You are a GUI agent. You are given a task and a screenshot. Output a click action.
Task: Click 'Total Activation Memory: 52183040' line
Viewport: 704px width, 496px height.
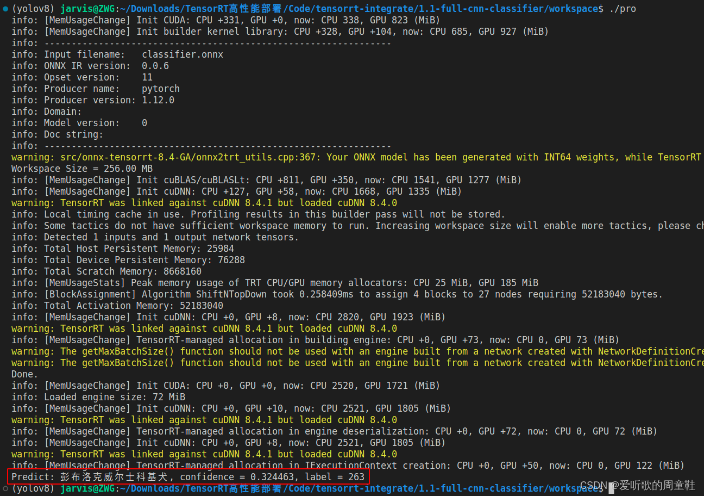[x=117, y=306]
